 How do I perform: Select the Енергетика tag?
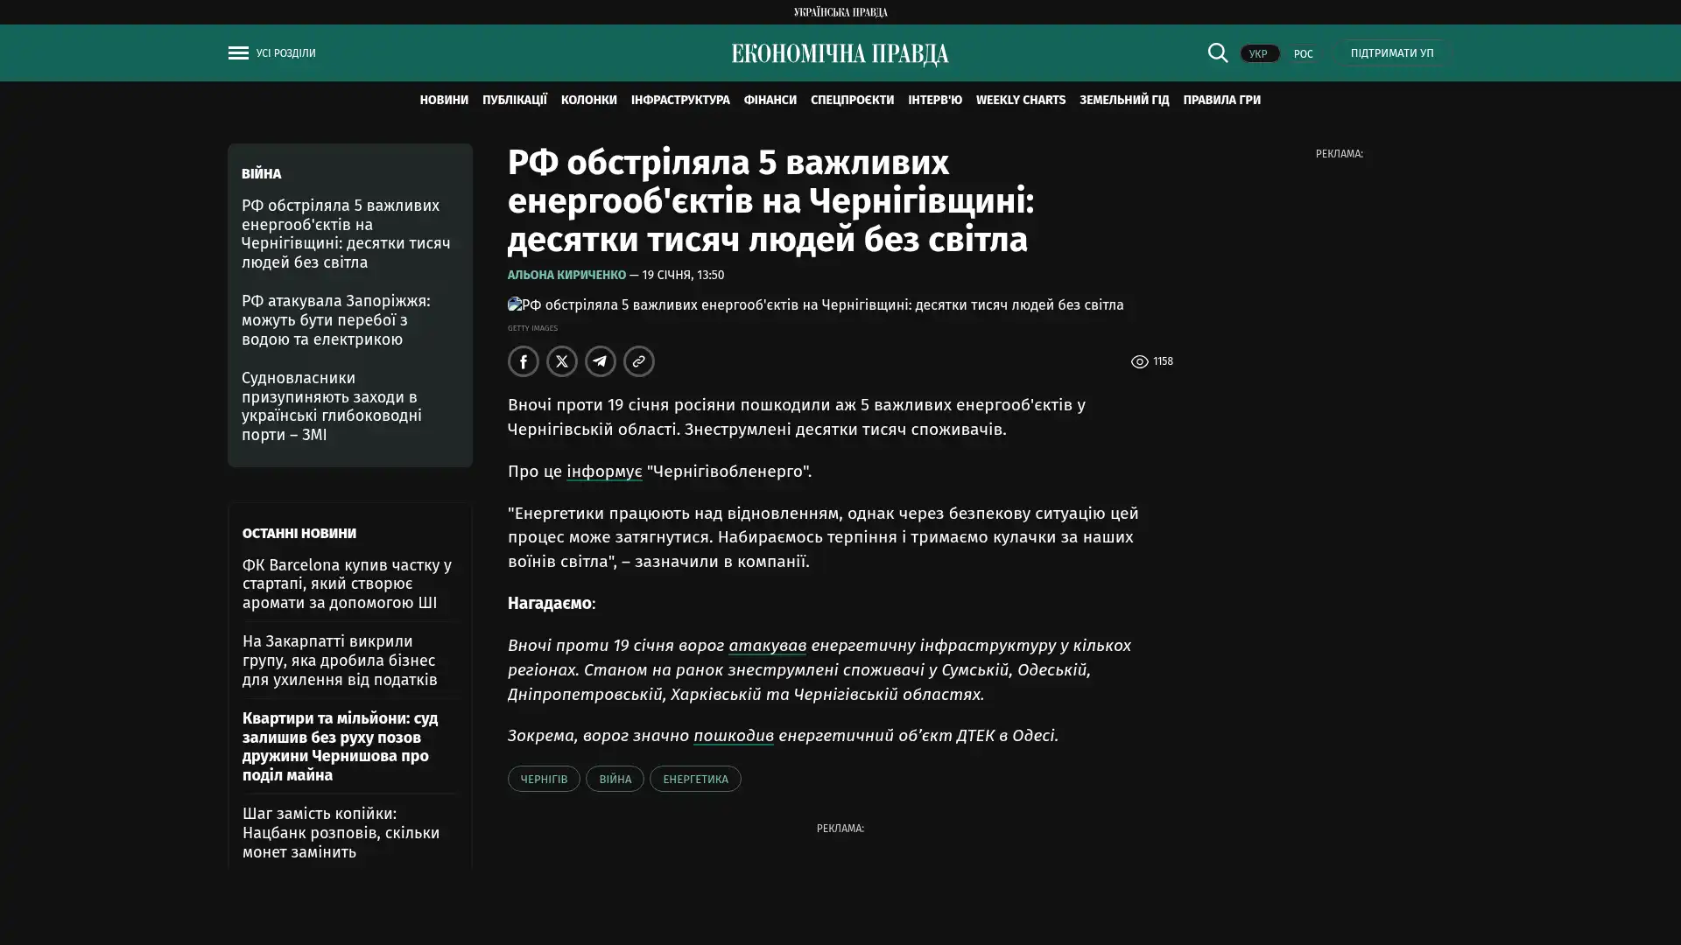pos(694,779)
